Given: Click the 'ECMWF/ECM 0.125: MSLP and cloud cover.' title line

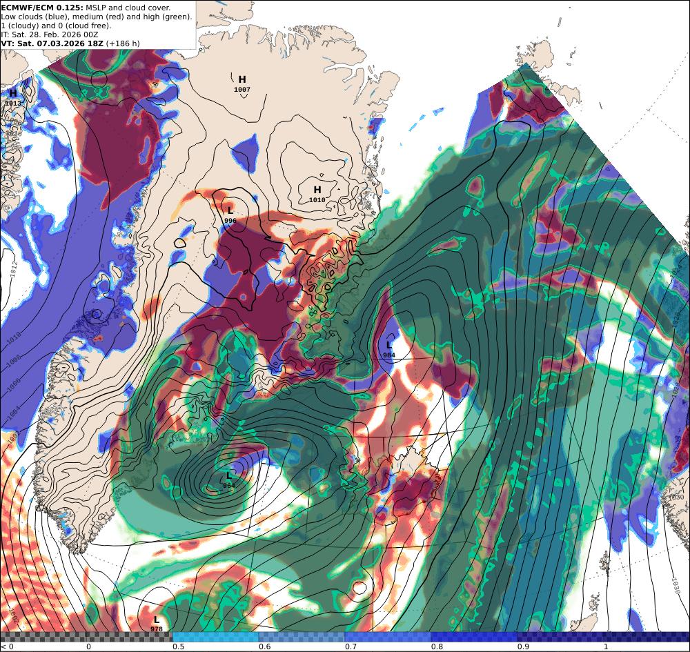Looking at the screenshot, I should (86, 8).
